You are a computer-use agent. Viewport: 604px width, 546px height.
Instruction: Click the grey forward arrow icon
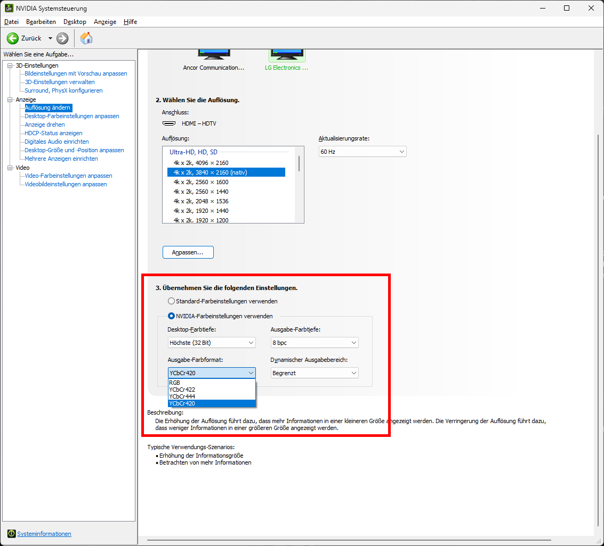pyautogui.click(x=62, y=38)
